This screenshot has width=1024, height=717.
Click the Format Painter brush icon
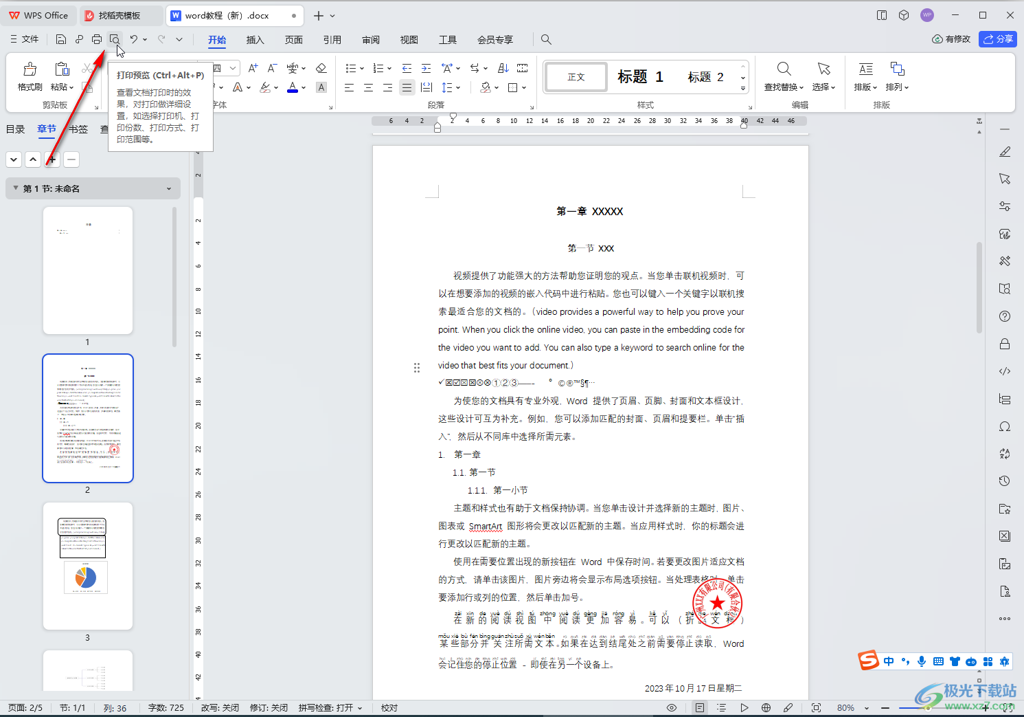[30, 69]
